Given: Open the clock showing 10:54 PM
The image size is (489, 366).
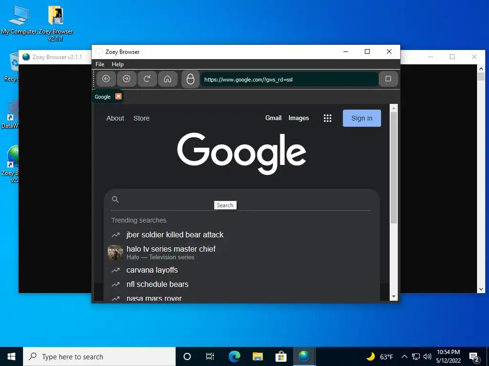Looking at the screenshot, I should [448, 356].
